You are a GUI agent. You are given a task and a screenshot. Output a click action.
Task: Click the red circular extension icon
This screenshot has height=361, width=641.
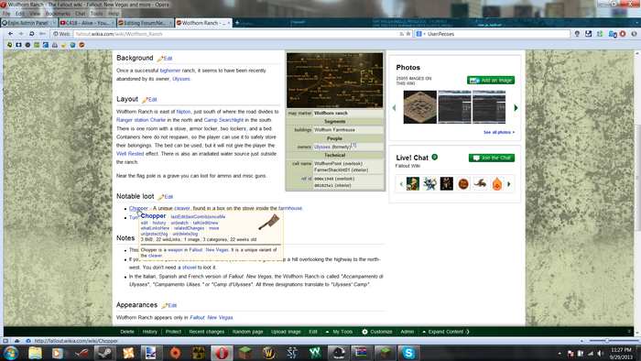623,34
